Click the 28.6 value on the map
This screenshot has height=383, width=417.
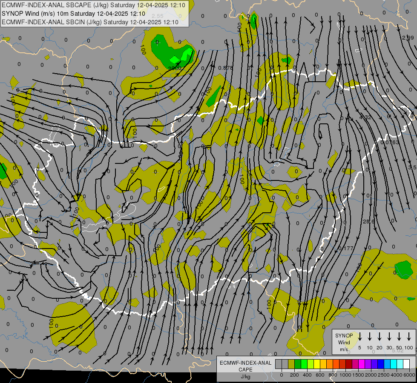[x=368, y=221]
